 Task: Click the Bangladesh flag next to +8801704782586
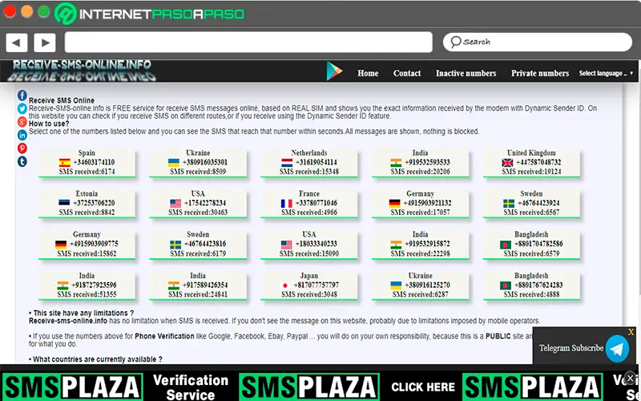[x=506, y=245]
